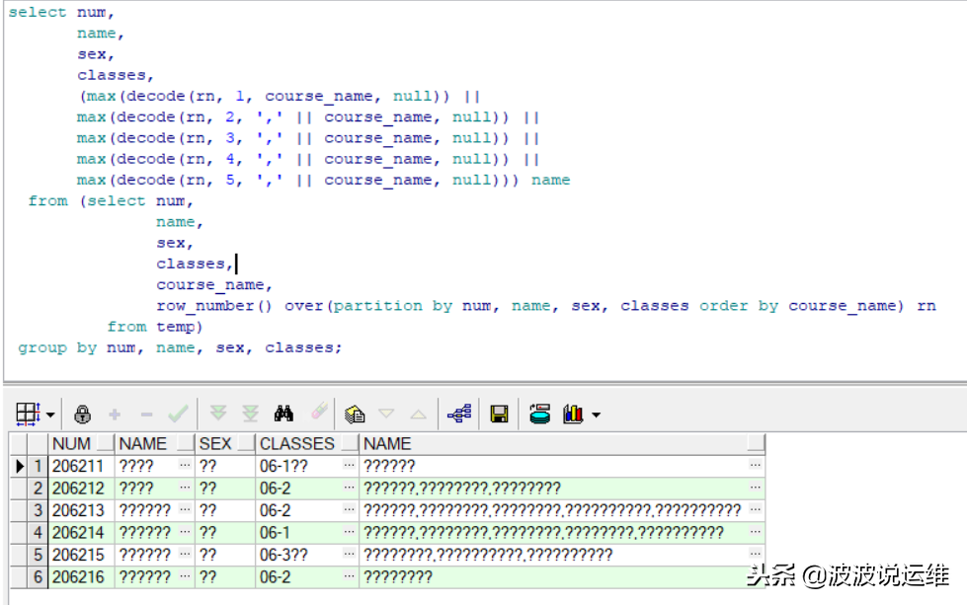Toggle the green up-triangle sort control

pyautogui.click(x=416, y=414)
